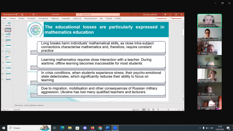Click the PowerPoint search box

click(x=98, y=15)
